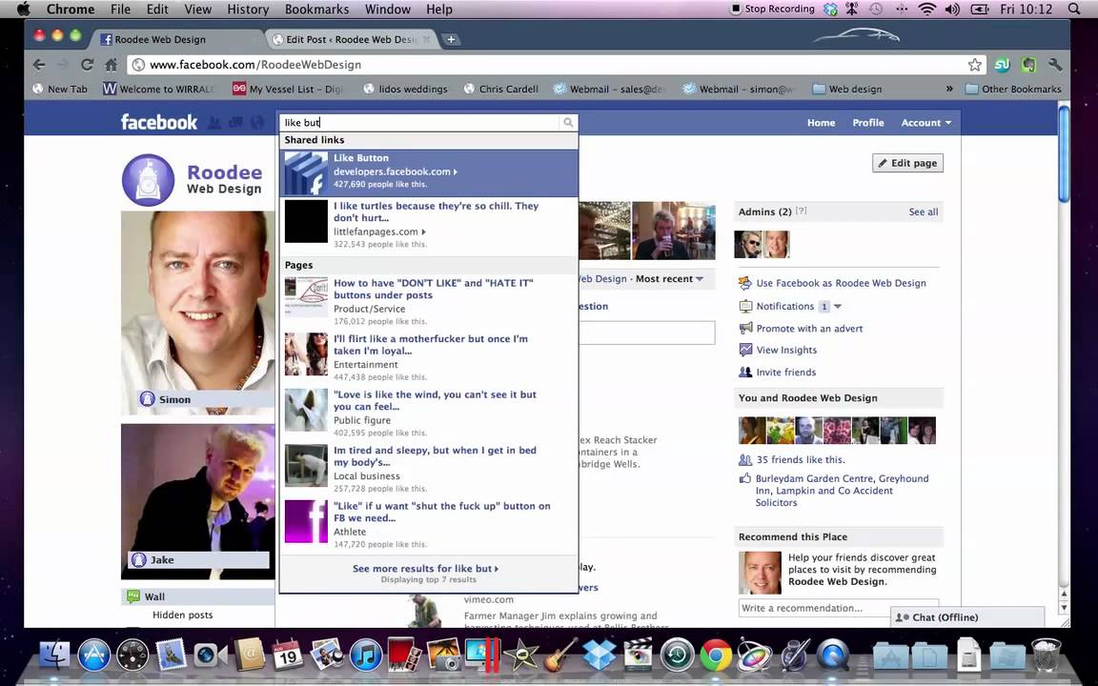Viewport: 1098px width, 686px height.
Task: Open Invite friends link
Action: [785, 373]
